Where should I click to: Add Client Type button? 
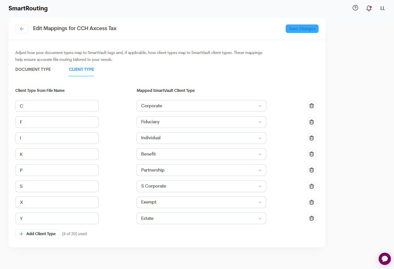point(37,234)
